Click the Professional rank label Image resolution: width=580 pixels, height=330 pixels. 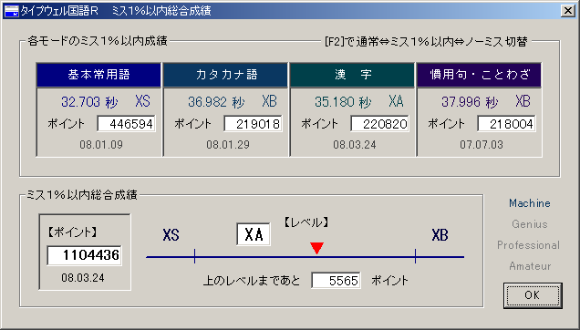(x=529, y=245)
